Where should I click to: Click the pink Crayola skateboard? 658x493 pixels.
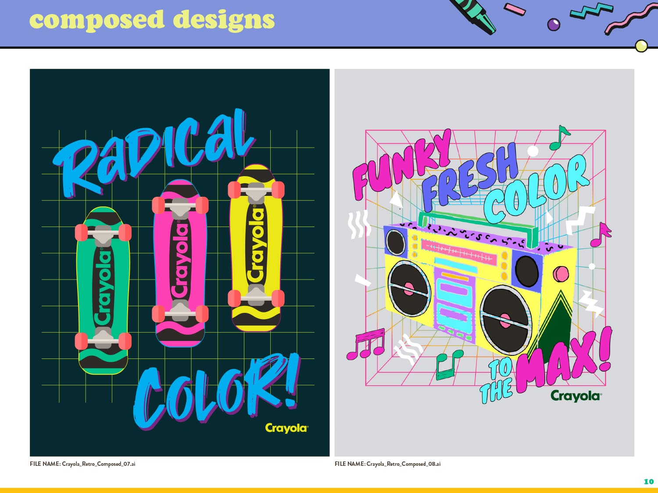pyautogui.click(x=180, y=263)
